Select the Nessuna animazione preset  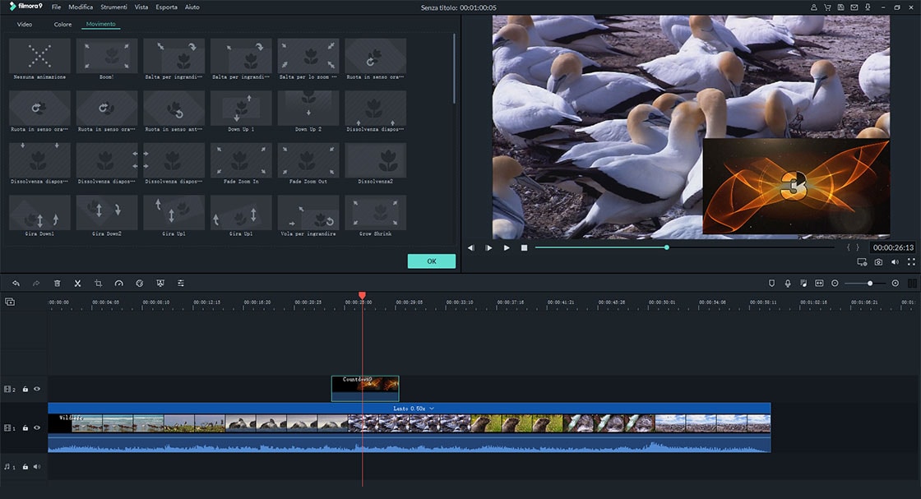pos(39,59)
